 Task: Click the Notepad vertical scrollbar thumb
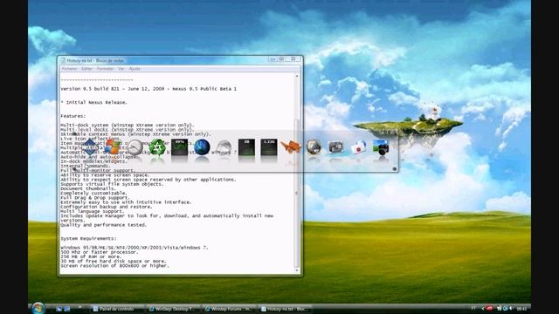pyautogui.click(x=297, y=193)
